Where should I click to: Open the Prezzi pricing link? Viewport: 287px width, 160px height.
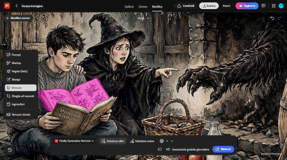pyautogui.click(x=226, y=6)
